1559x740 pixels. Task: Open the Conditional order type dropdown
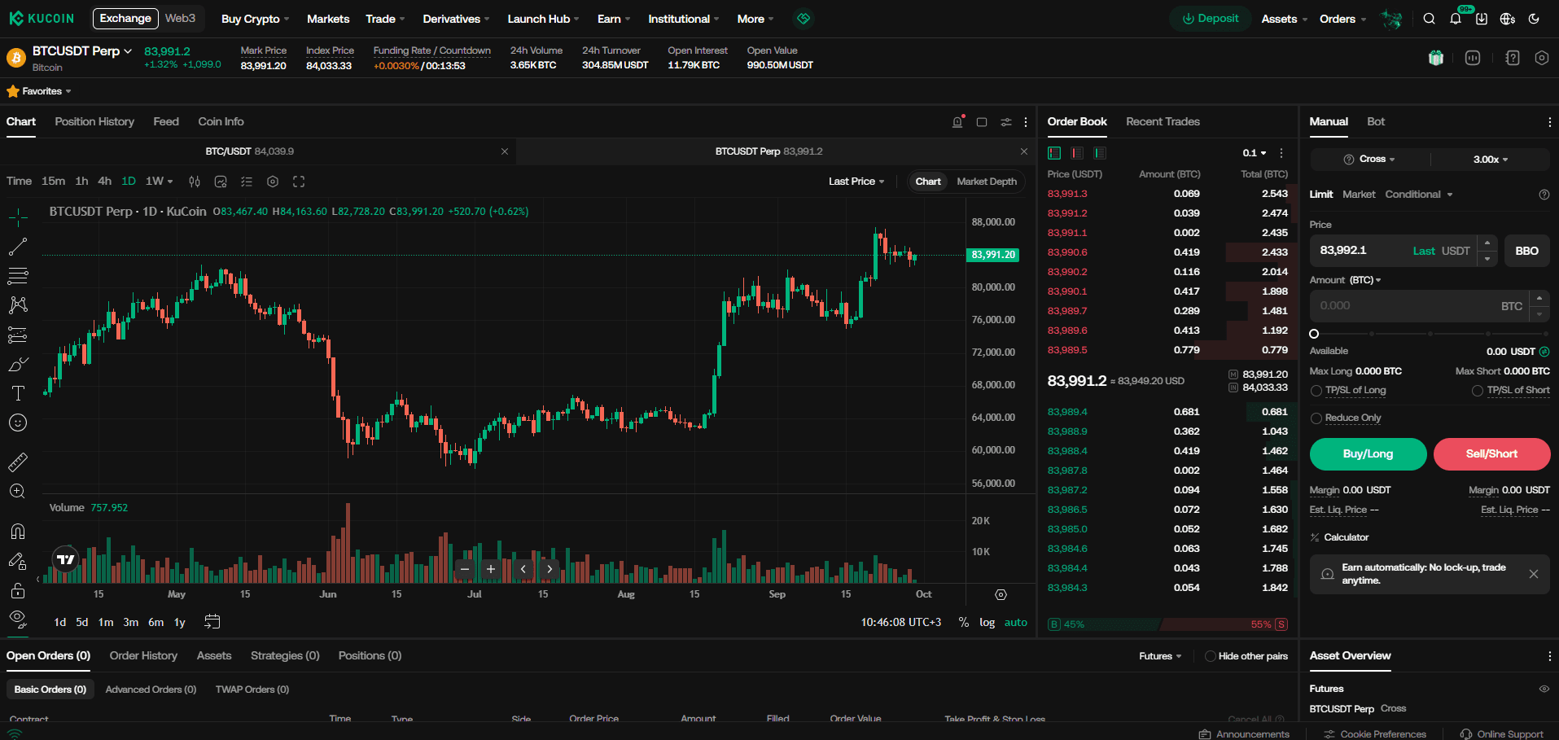coord(1419,195)
